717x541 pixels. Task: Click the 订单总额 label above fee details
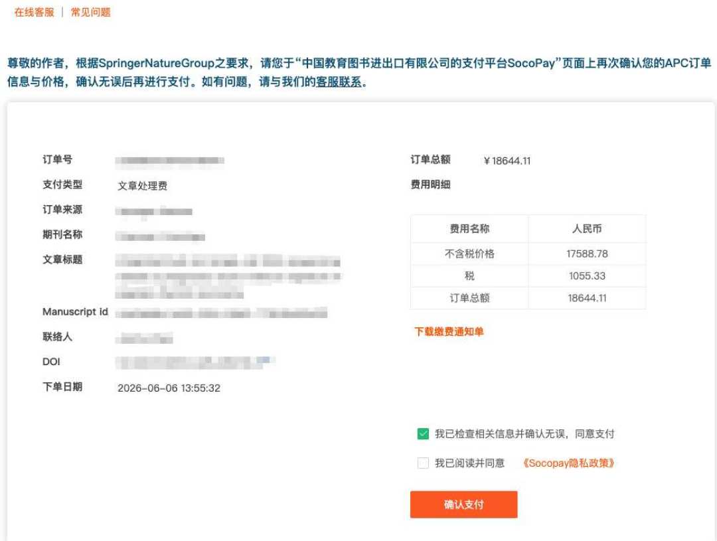(x=430, y=159)
